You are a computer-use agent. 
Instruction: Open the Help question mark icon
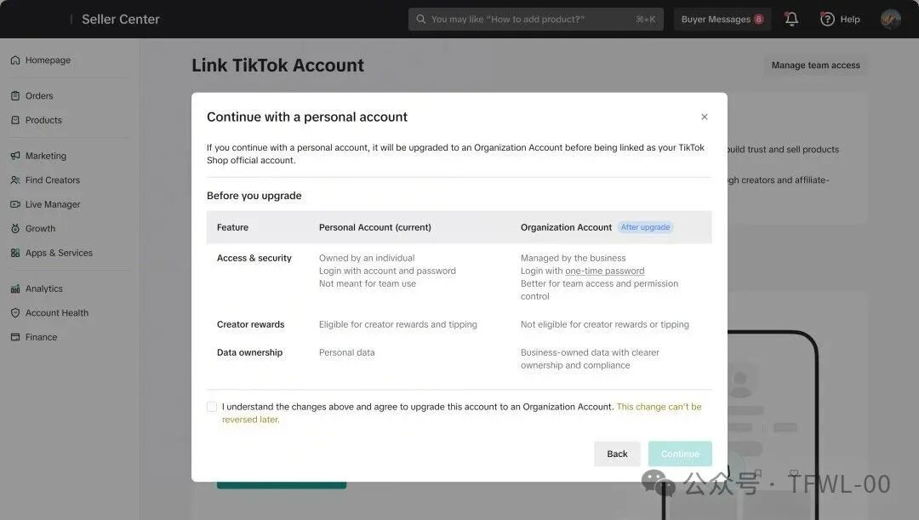point(827,20)
